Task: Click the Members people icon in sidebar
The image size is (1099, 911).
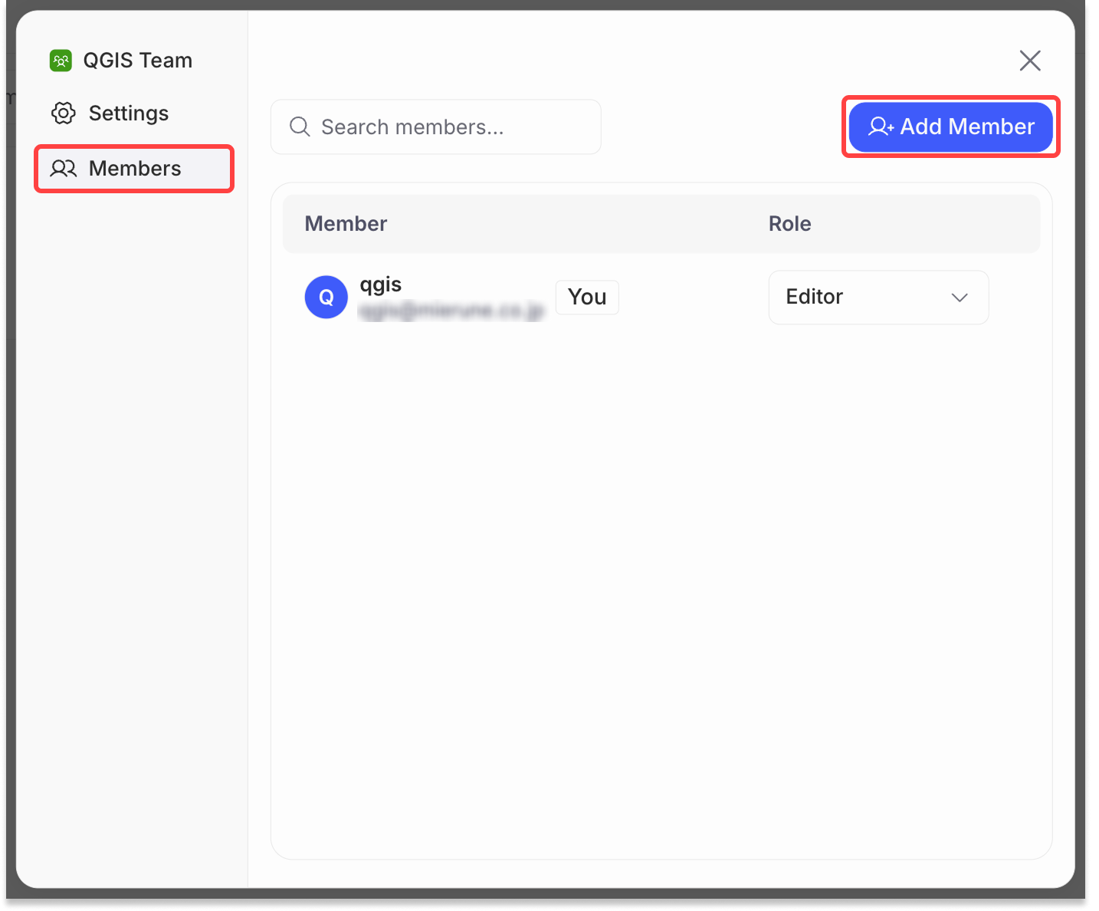Action: (x=63, y=169)
